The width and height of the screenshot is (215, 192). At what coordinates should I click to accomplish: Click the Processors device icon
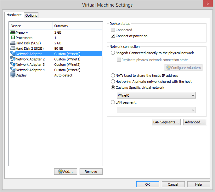pos(13,38)
